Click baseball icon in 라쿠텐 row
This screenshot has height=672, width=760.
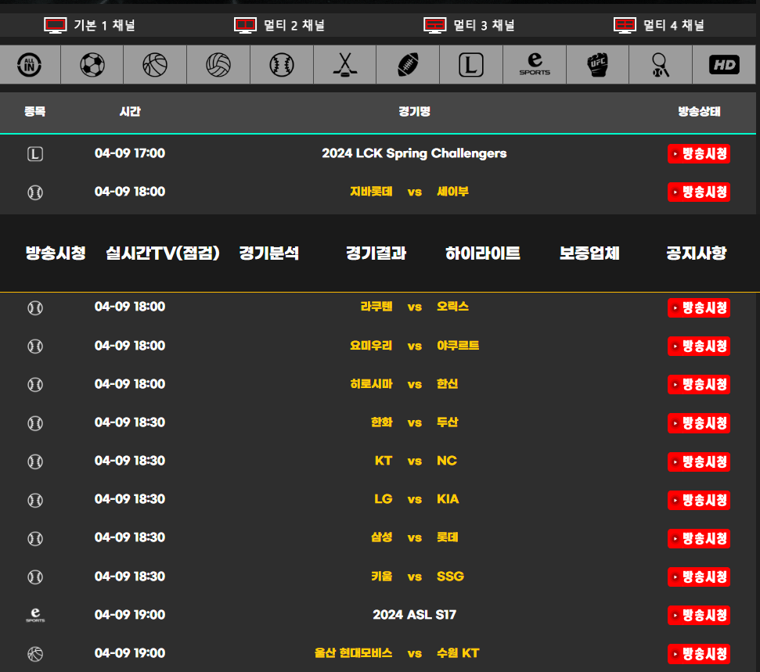tap(35, 307)
